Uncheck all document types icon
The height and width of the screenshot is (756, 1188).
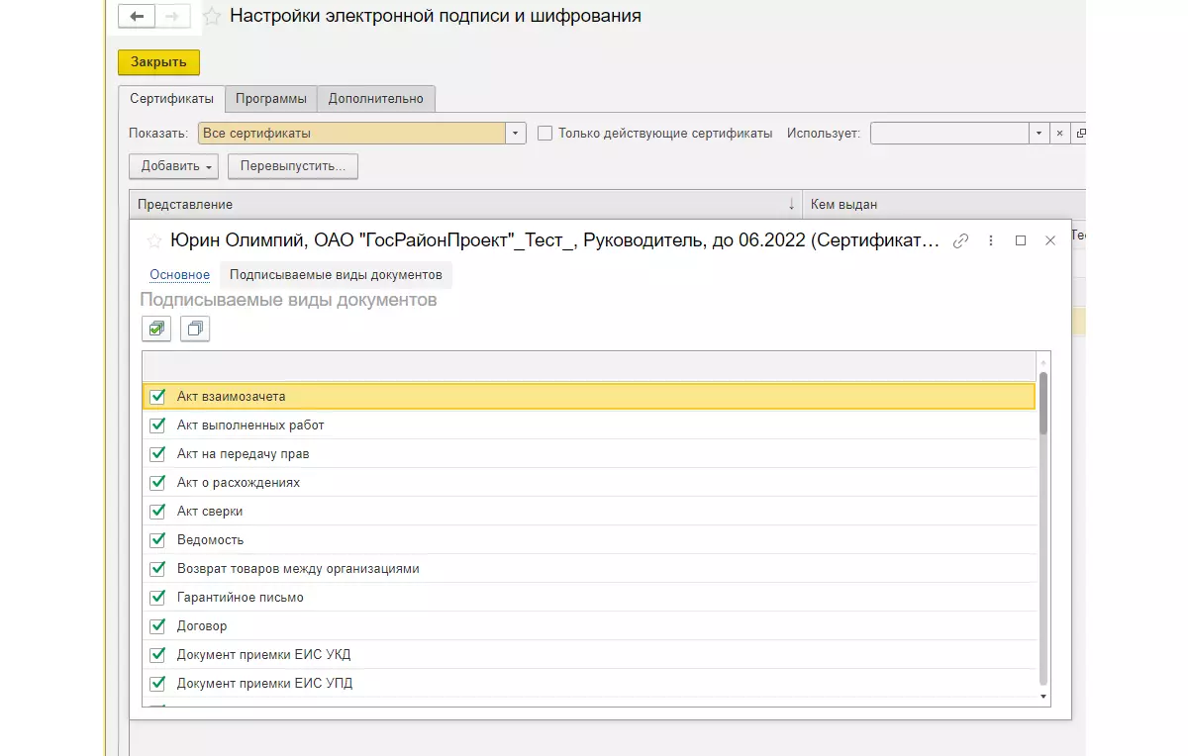click(195, 329)
